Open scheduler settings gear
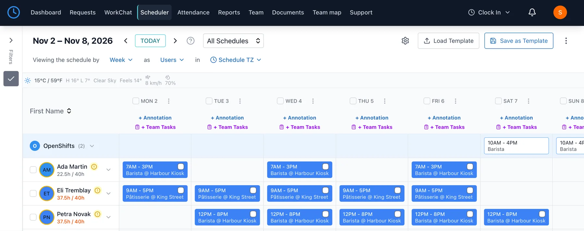 (405, 41)
